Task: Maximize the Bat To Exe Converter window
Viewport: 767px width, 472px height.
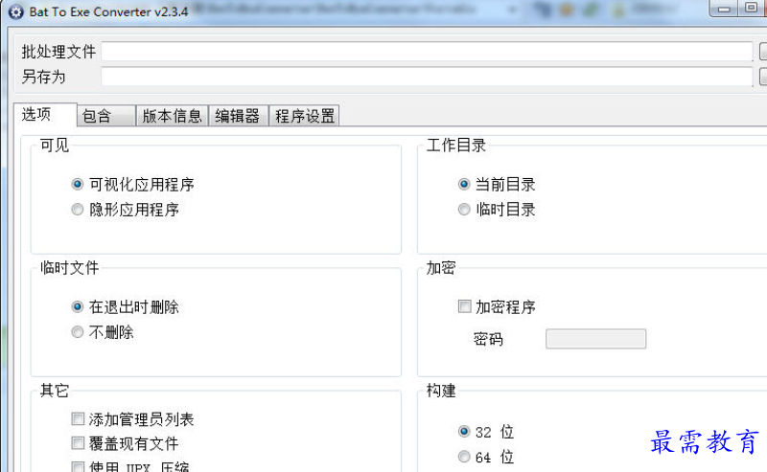Action: pos(751,9)
